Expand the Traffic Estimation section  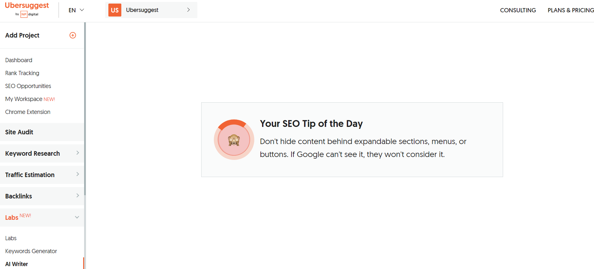(42, 175)
